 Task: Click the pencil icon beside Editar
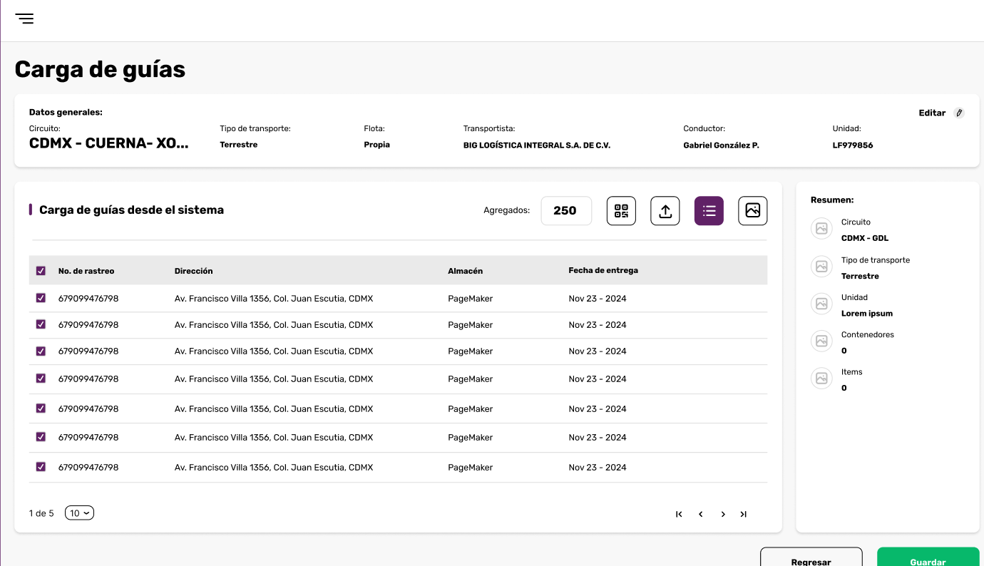[x=959, y=113]
